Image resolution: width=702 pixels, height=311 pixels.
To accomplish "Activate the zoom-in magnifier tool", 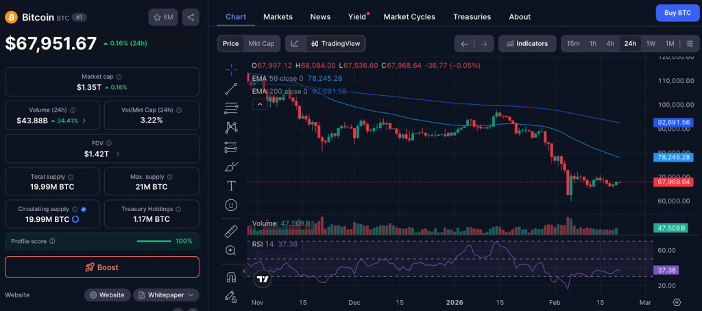I will tap(231, 251).
